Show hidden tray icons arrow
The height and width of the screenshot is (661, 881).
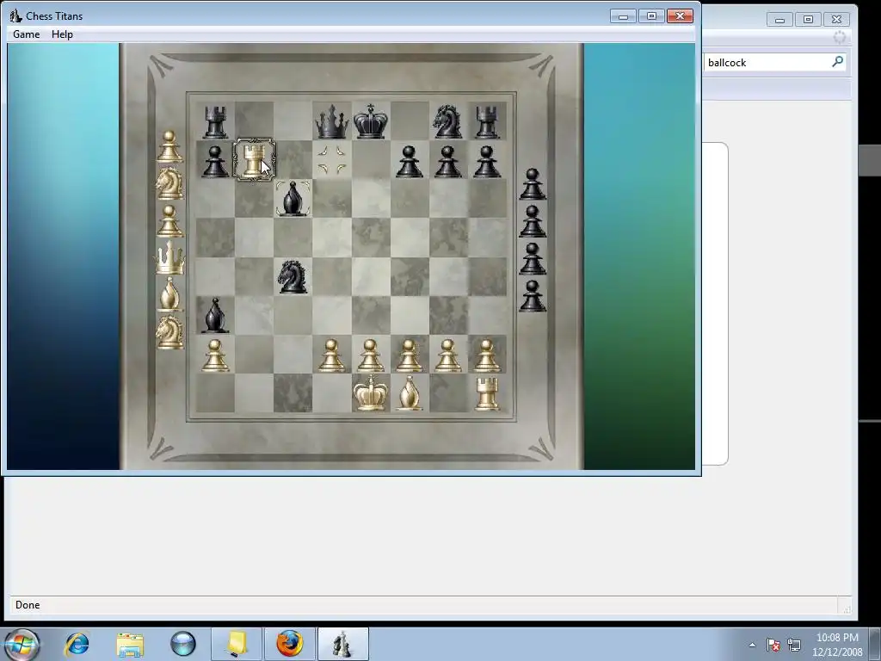(x=752, y=645)
